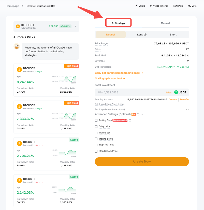Select the AI Strategy tab

(118, 23)
